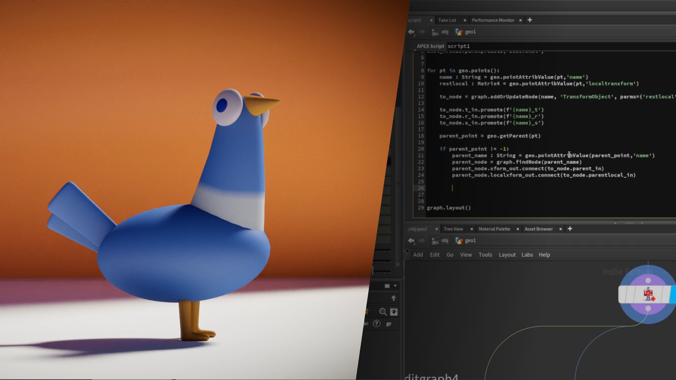Open the Layout menu
676x380 pixels.
tap(507, 255)
